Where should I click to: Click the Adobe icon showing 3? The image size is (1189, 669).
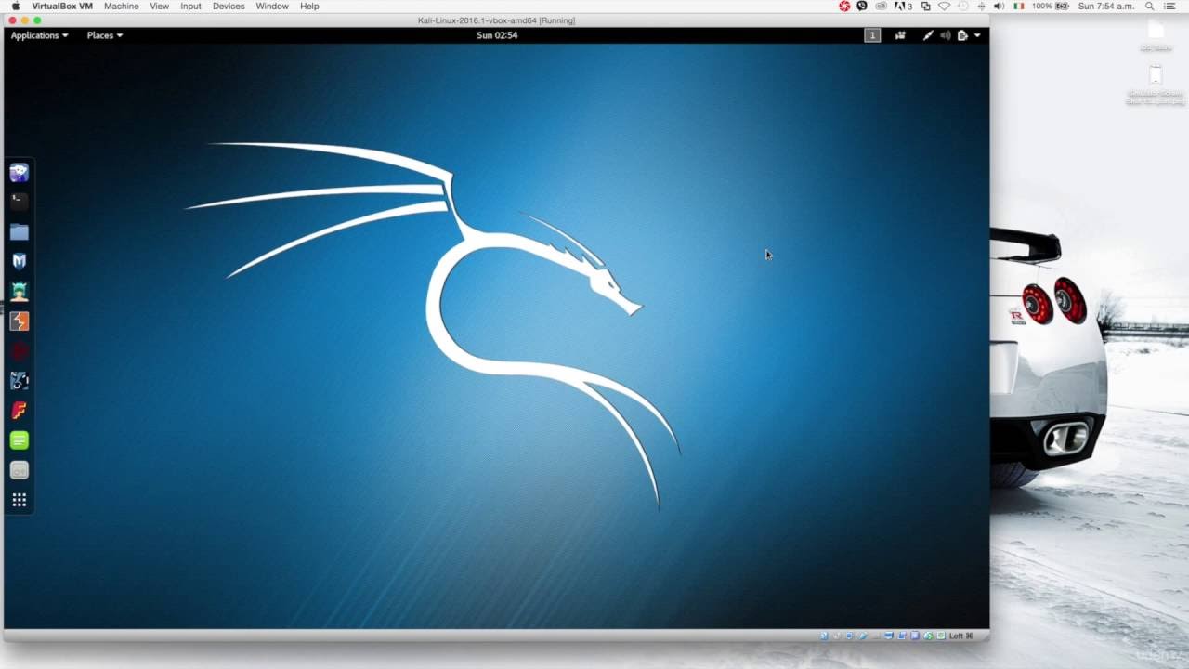pyautogui.click(x=904, y=6)
